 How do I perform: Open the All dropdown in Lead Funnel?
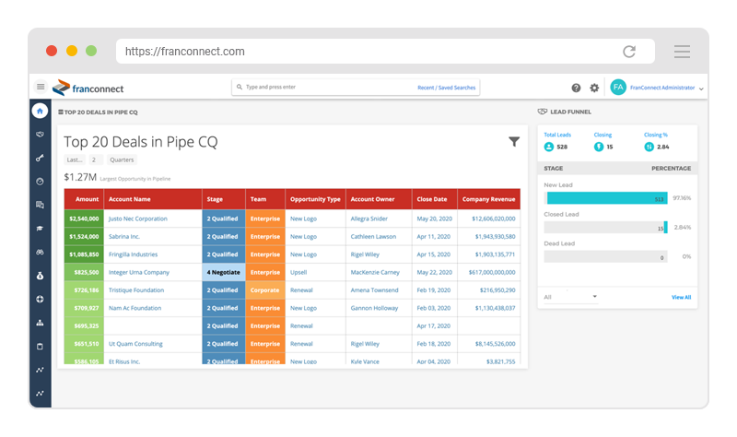(570, 297)
